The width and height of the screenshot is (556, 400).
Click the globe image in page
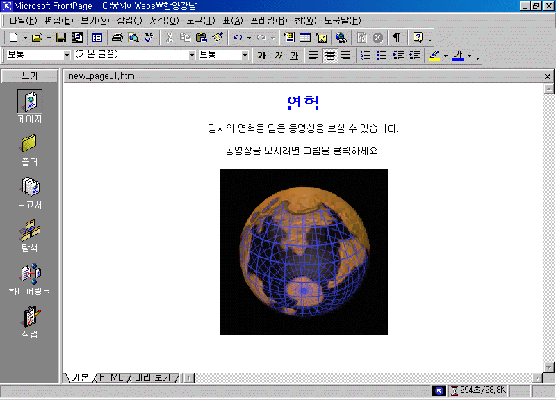(x=304, y=252)
